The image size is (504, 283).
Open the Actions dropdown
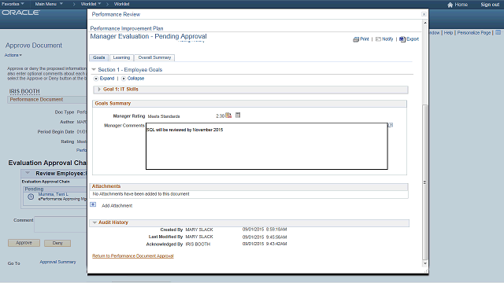point(13,55)
